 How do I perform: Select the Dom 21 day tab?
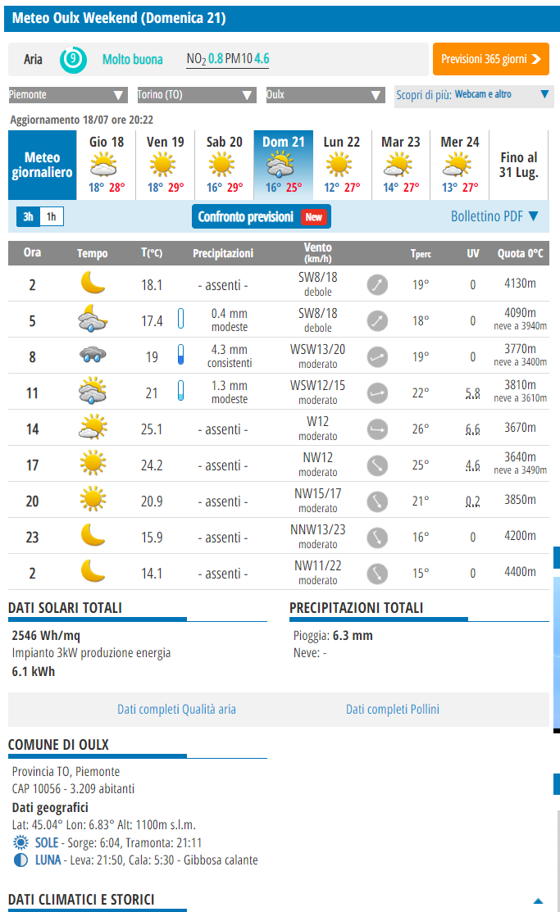pyautogui.click(x=284, y=166)
